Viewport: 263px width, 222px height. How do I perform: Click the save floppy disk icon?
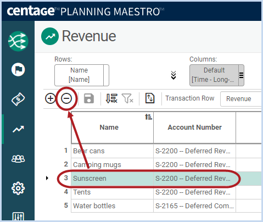tap(89, 98)
